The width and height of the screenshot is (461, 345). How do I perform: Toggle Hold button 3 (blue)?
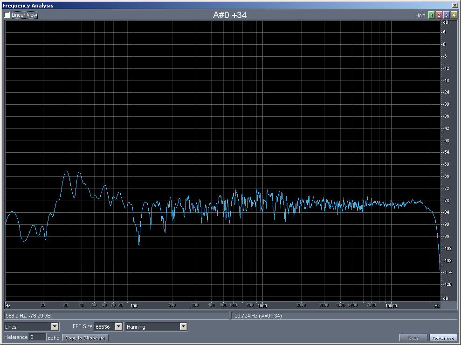[x=446, y=15]
